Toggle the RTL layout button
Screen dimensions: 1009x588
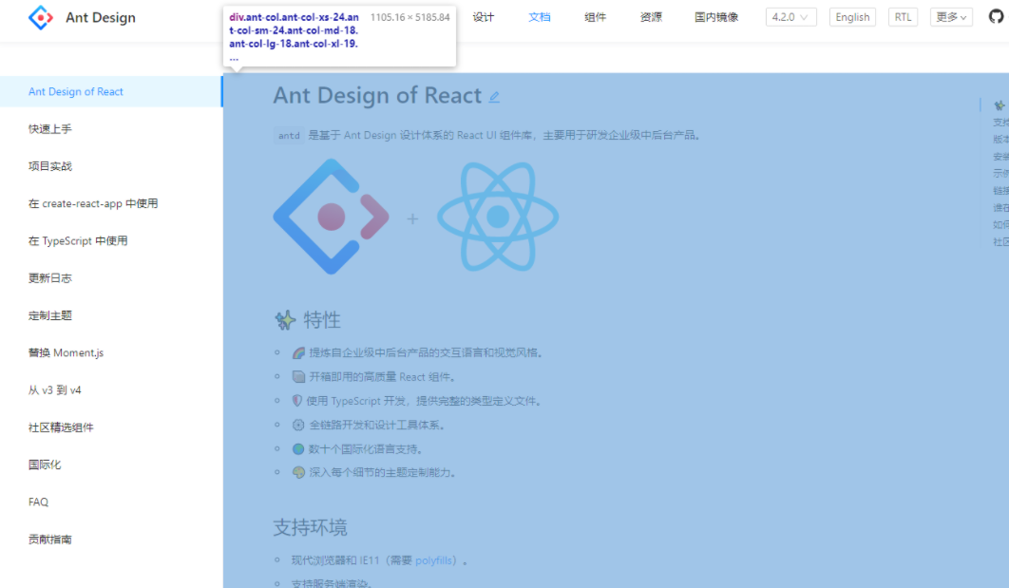point(903,17)
